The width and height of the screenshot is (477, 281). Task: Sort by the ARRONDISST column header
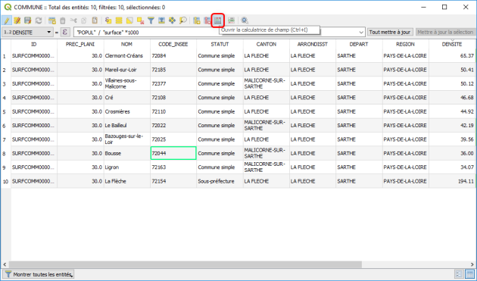313,44
